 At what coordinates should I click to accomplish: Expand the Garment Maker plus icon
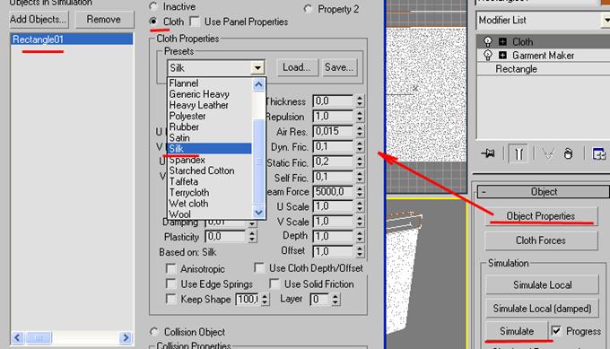tap(502, 56)
